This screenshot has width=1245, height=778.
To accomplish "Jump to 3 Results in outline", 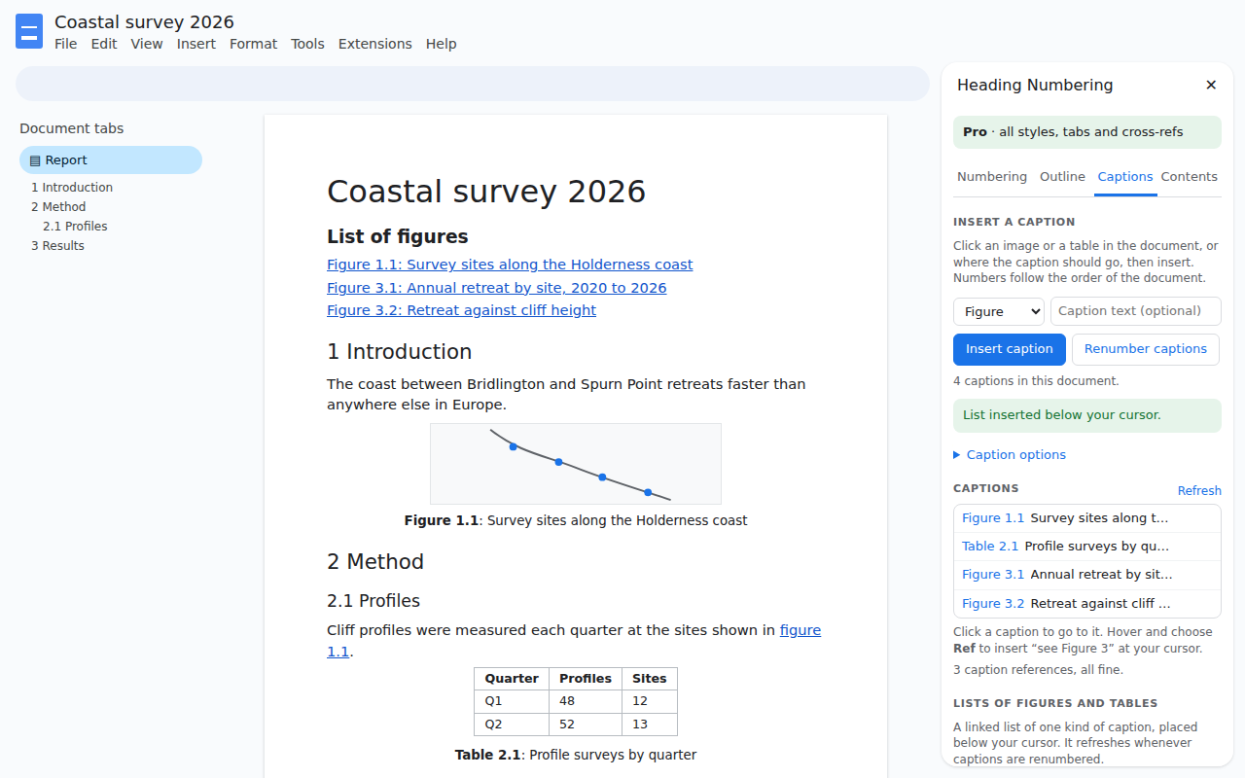I will (57, 246).
